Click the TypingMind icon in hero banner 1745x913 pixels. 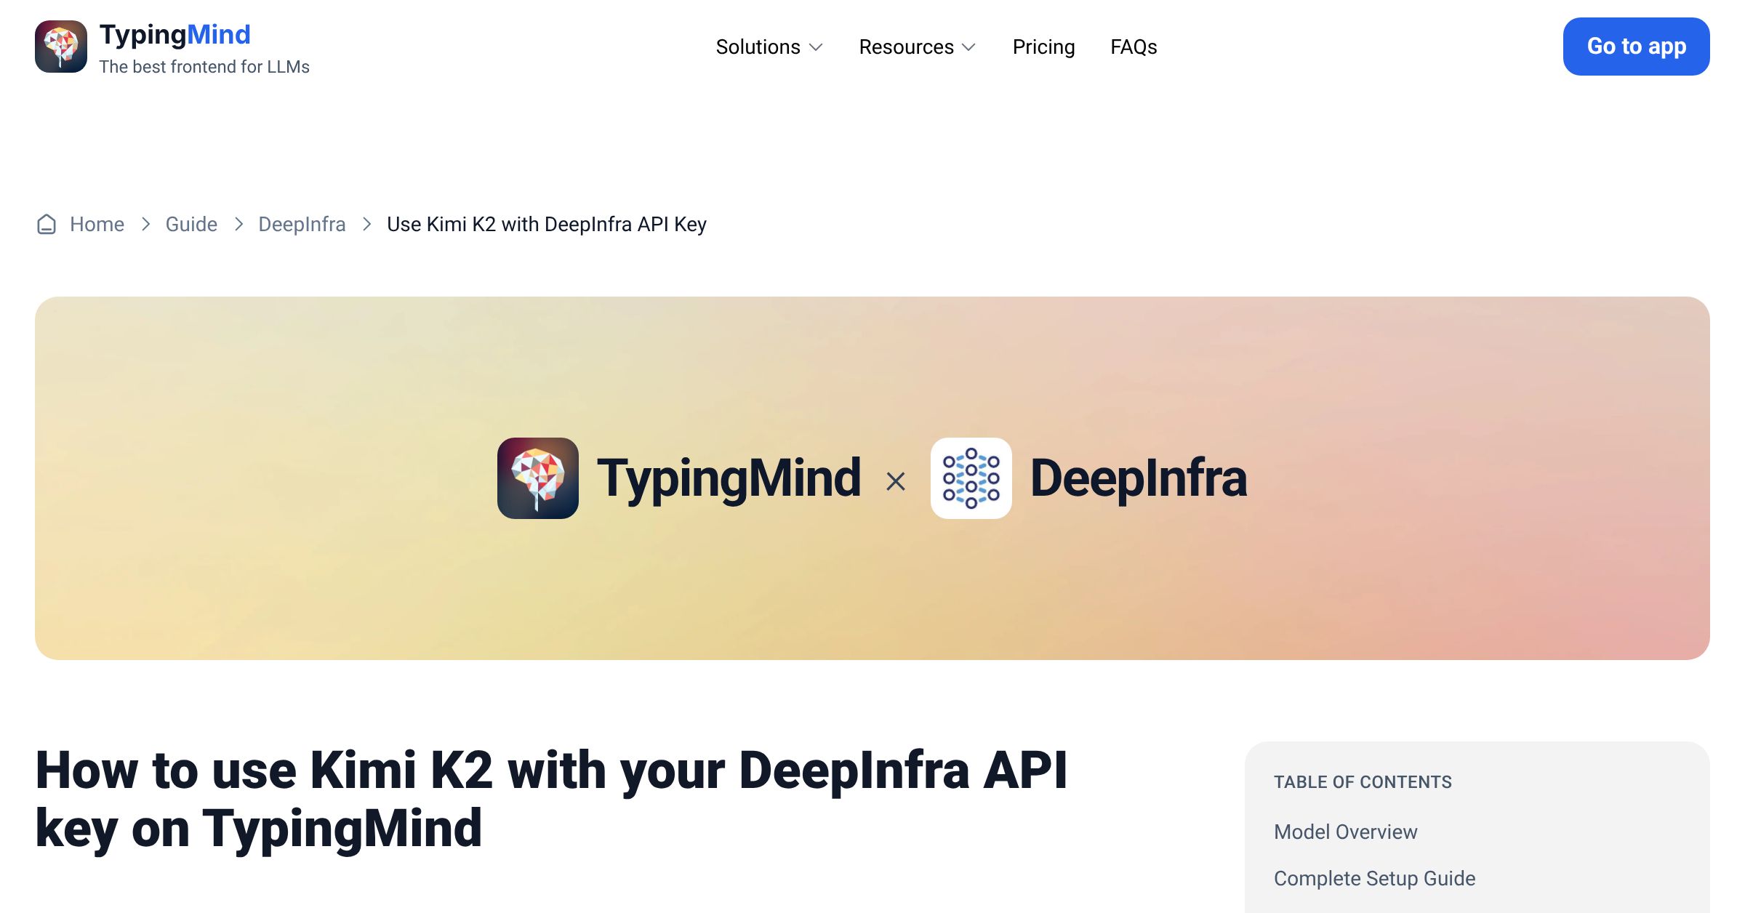(x=538, y=478)
